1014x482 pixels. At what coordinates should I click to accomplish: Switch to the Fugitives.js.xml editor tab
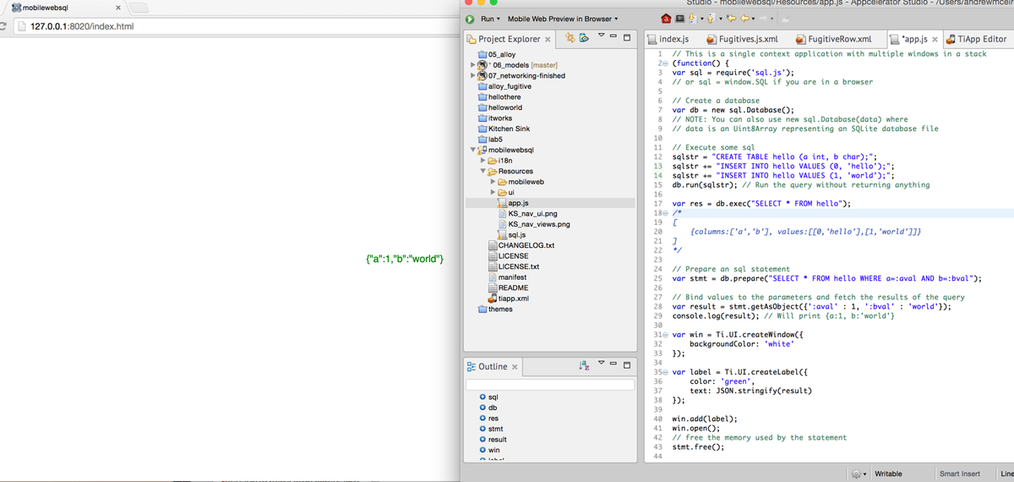pyautogui.click(x=742, y=39)
